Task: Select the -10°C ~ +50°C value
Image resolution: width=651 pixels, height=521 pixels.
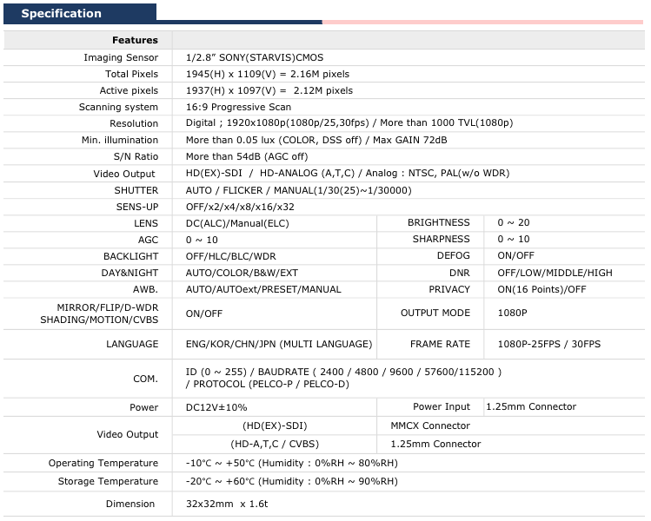Action: tap(292, 464)
